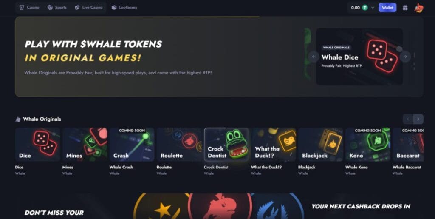Click the Wallet button
Image resolution: width=435 pixels, height=219 pixels.
(387, 8)
